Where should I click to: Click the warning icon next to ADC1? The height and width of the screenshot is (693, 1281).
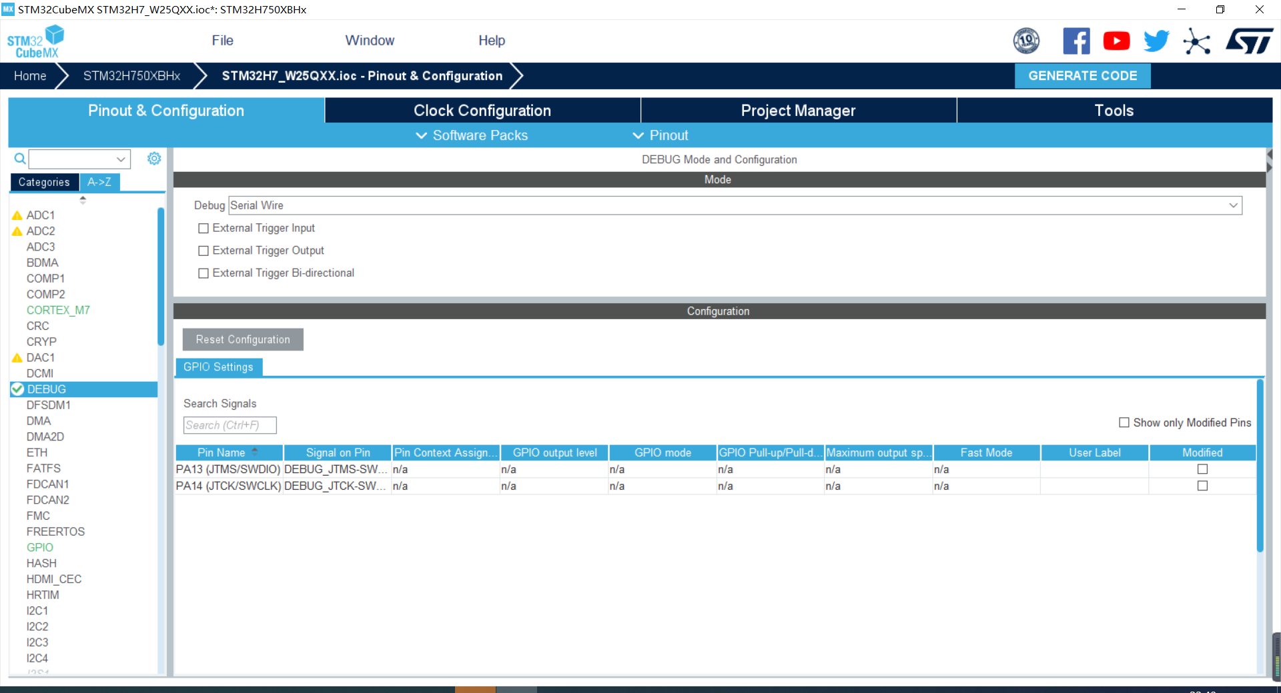pyautogui.click(x=17, y=216)
